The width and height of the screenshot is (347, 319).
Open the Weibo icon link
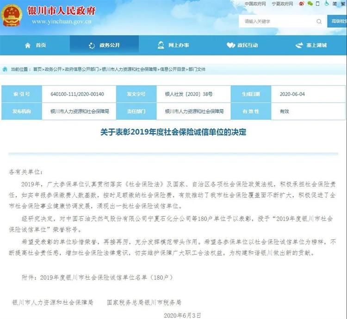[302, 4]
